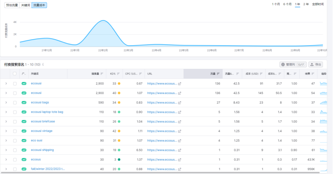Sort by 搜索量 column sort icon
333x174 pixels.
[x=102, y=74]
